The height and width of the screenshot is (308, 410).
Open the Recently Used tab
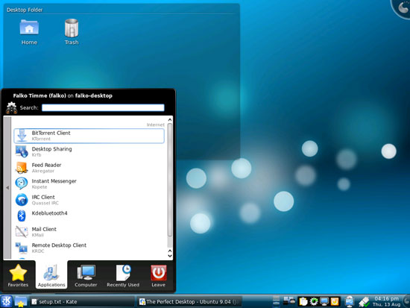[123, 275]
